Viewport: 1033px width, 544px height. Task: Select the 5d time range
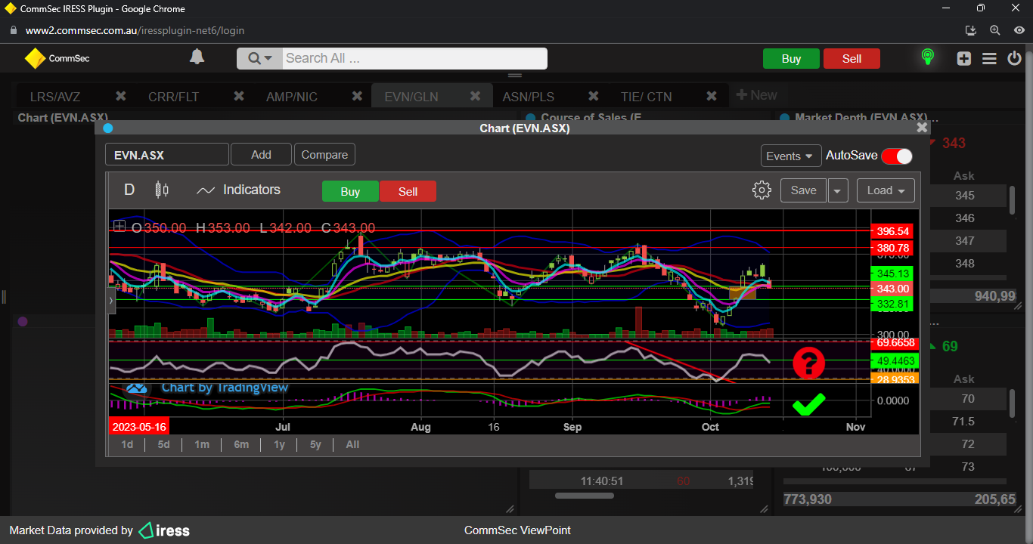[164, 444]
